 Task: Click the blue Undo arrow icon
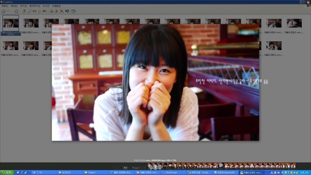(x=67, y=11)
